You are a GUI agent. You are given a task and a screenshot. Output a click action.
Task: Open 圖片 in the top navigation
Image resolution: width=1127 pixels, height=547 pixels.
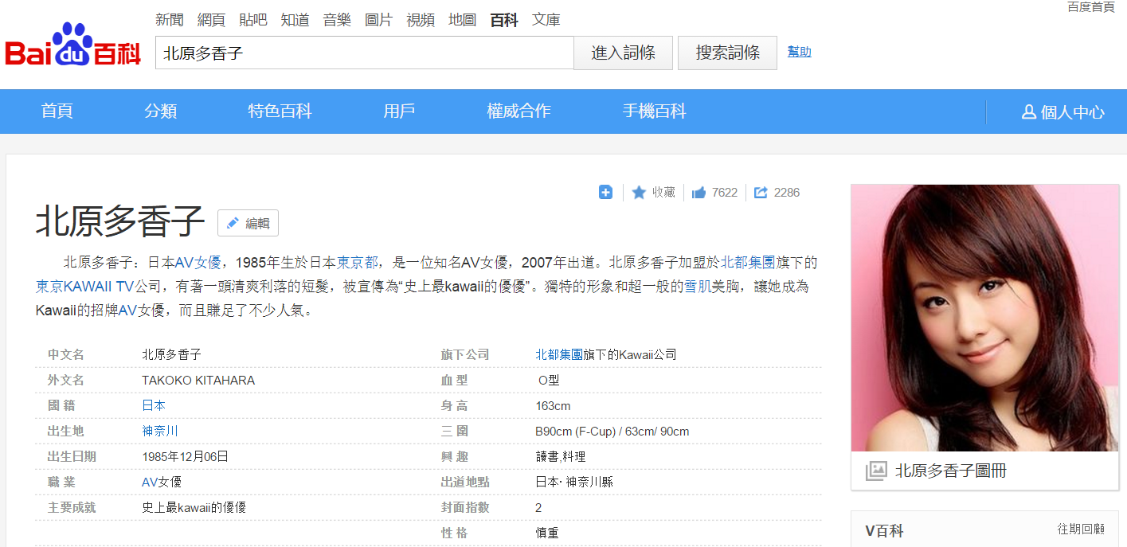(378, 20)
